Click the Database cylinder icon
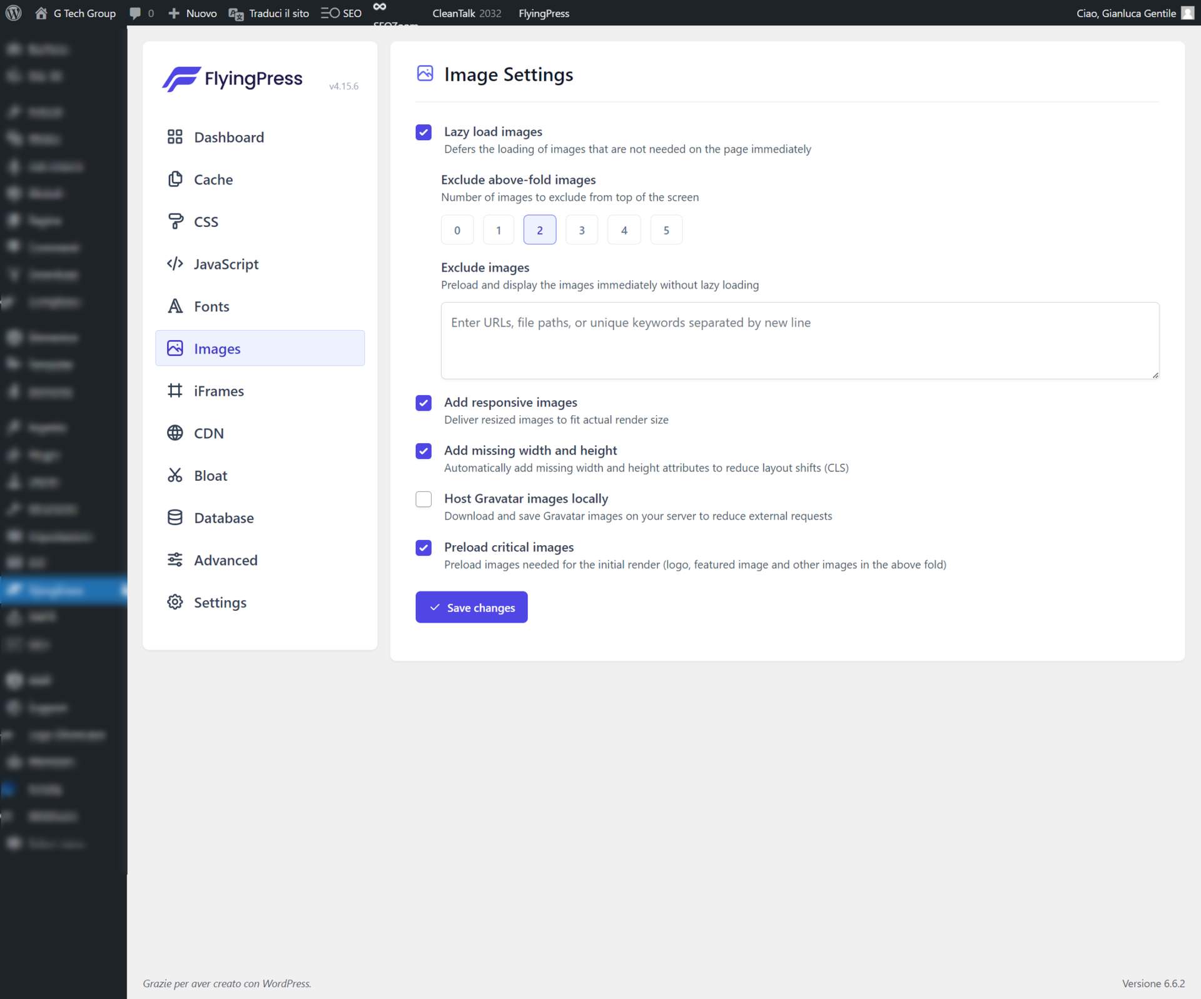This screenshot has height=999, width=1201. tap(175, 518)
